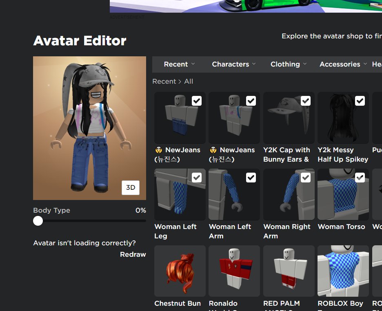Click the All breadcrumb text

point(189,81)
